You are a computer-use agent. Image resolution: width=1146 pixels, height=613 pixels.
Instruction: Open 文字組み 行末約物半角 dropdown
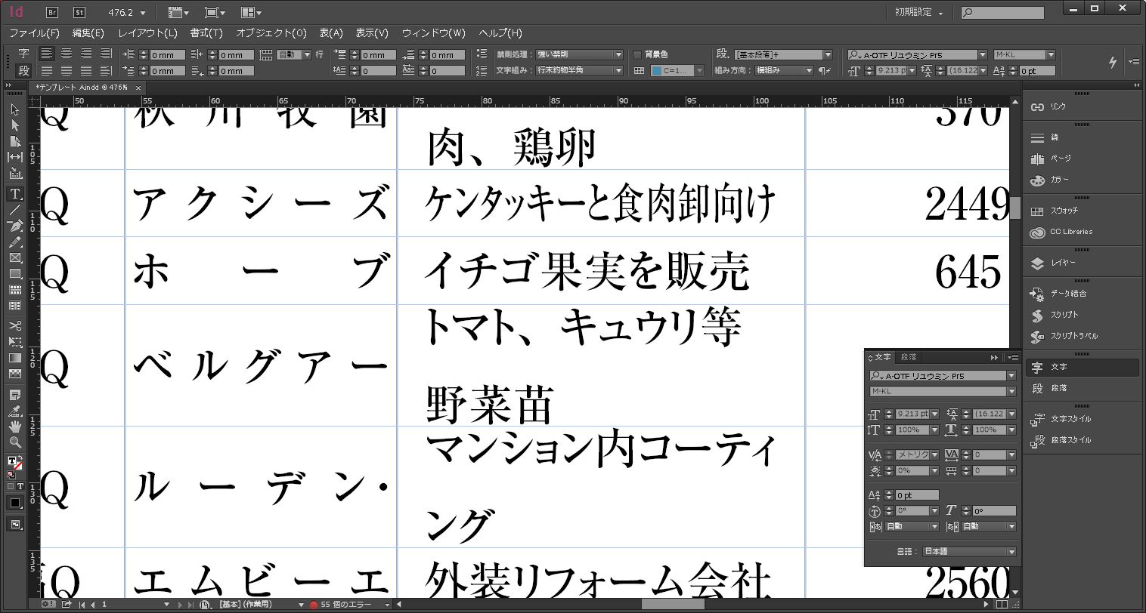tap(579, 70)
